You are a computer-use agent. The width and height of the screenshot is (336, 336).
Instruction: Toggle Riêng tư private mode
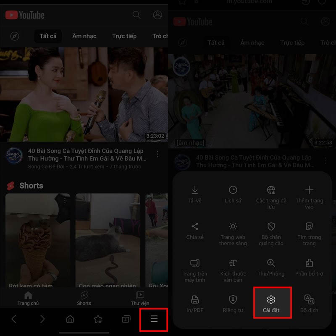pos(233,300)
